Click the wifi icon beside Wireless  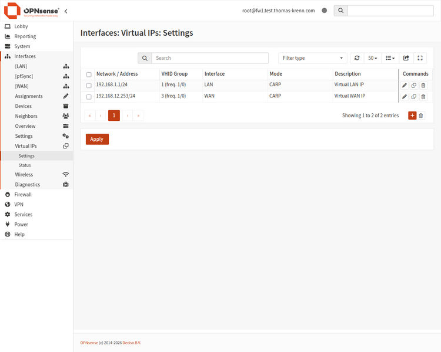coord(66,174)
